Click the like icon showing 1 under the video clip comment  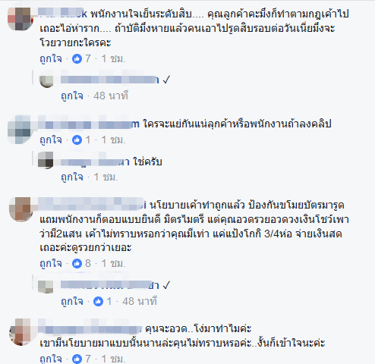(x=77, y=140)
